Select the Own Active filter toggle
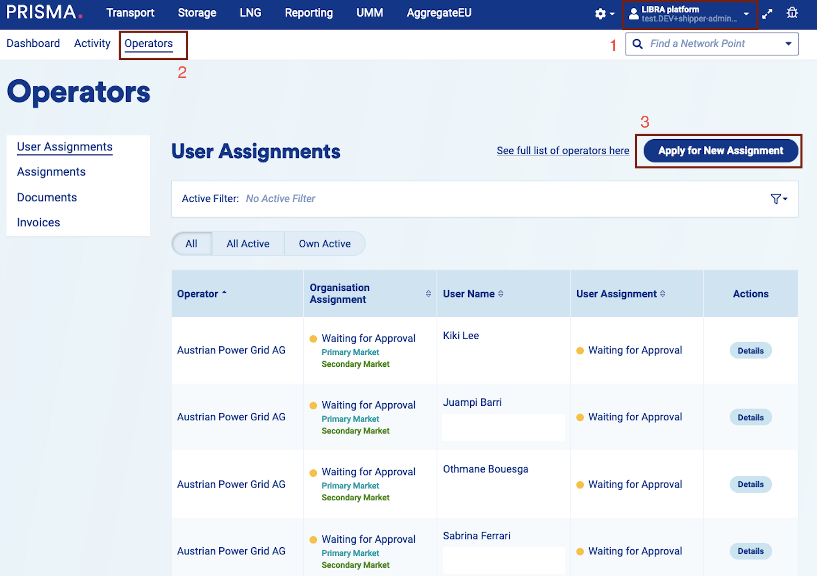 point(324,244)
